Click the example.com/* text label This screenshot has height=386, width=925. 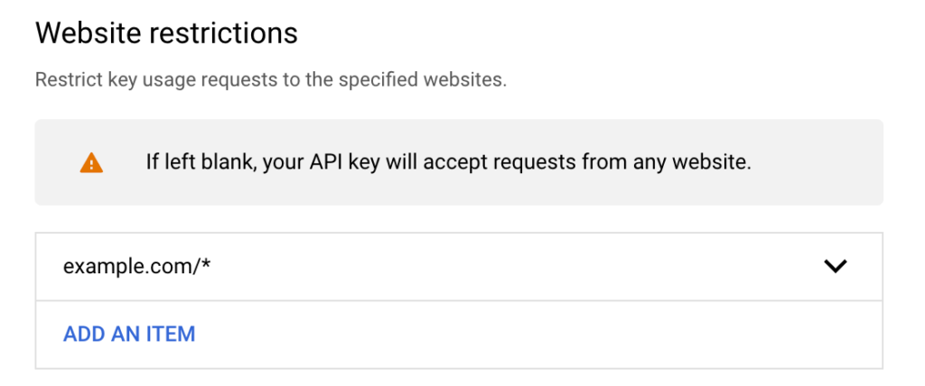tap(137, 267)
